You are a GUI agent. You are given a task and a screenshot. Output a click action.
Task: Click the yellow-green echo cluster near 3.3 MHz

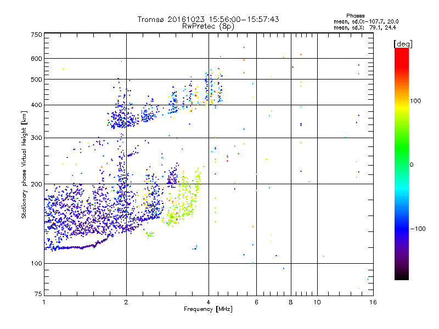(x=182, y=198)
